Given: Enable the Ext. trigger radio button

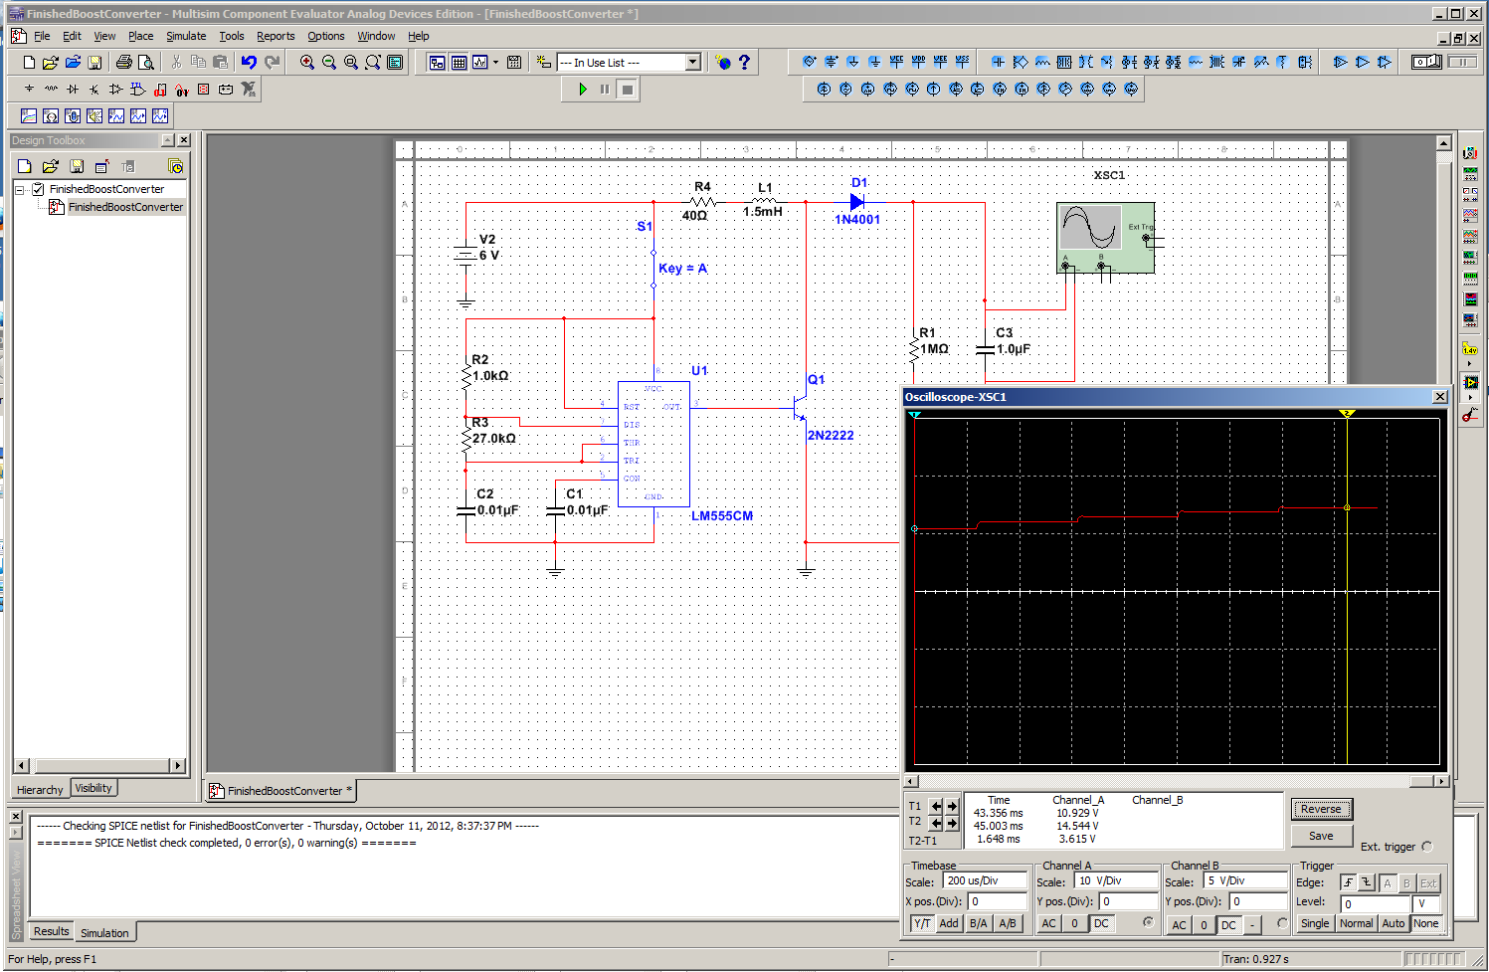Looking at the screenshot, I should coord(1427,847).
